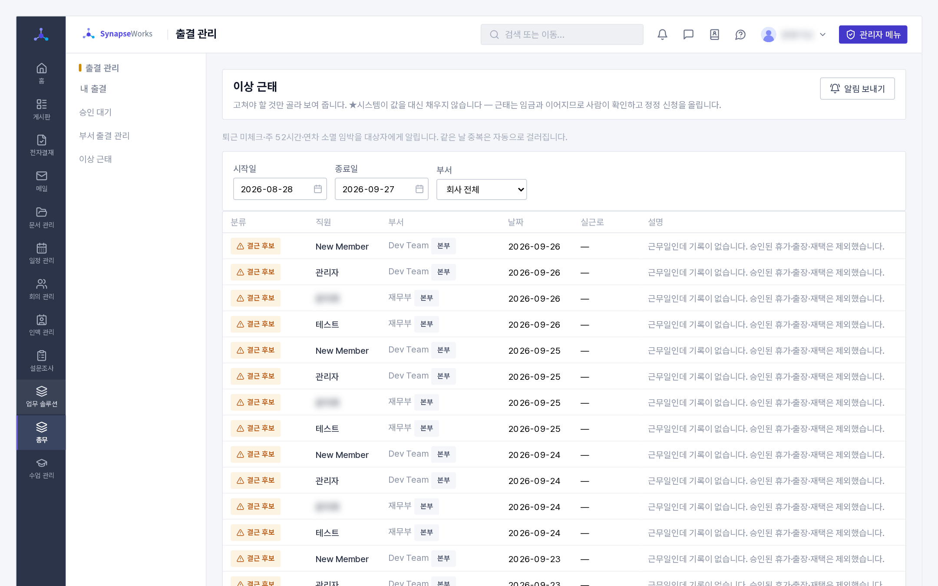Click the 설명 column header
This screenshot has height=586, width=938.
point(656,222)
